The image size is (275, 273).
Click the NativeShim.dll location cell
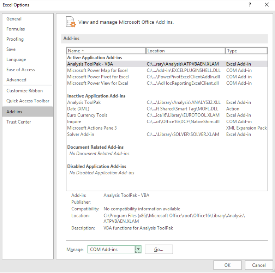183,121
